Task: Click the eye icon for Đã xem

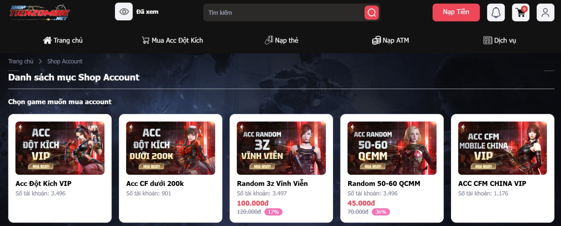Action: (x=124, y=12)
